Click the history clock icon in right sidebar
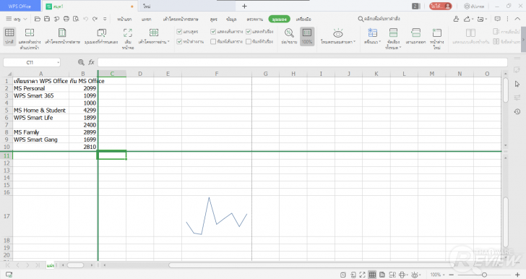The height and width of the screenshot is (279, 526). [x=517, y=111]
